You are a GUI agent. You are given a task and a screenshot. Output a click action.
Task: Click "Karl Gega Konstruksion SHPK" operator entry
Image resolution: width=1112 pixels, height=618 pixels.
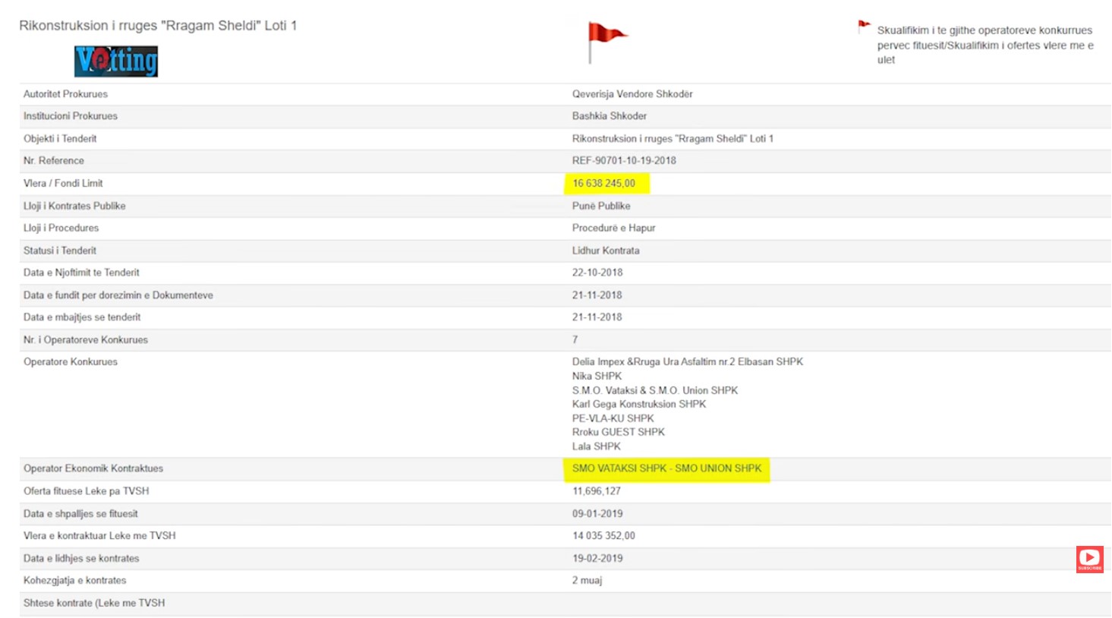point(638,404)
